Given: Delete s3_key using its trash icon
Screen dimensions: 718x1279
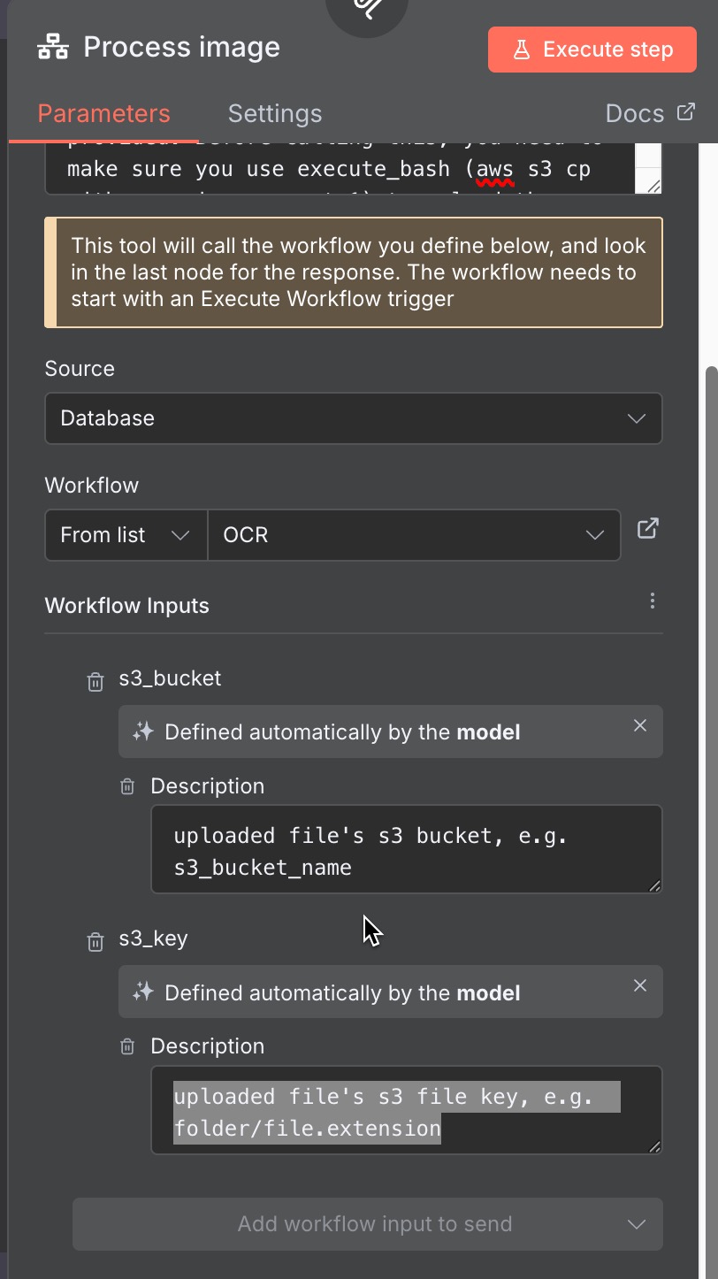Looking at the screenshot, I should pos(95,941).
